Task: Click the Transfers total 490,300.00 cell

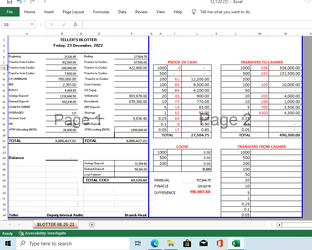Action: [x=285, y=135]
